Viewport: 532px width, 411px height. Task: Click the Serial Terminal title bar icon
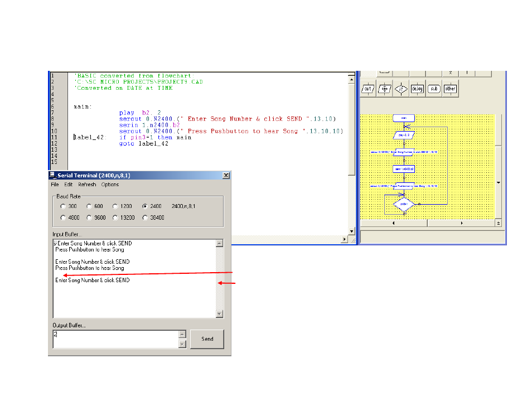(52, 175)
